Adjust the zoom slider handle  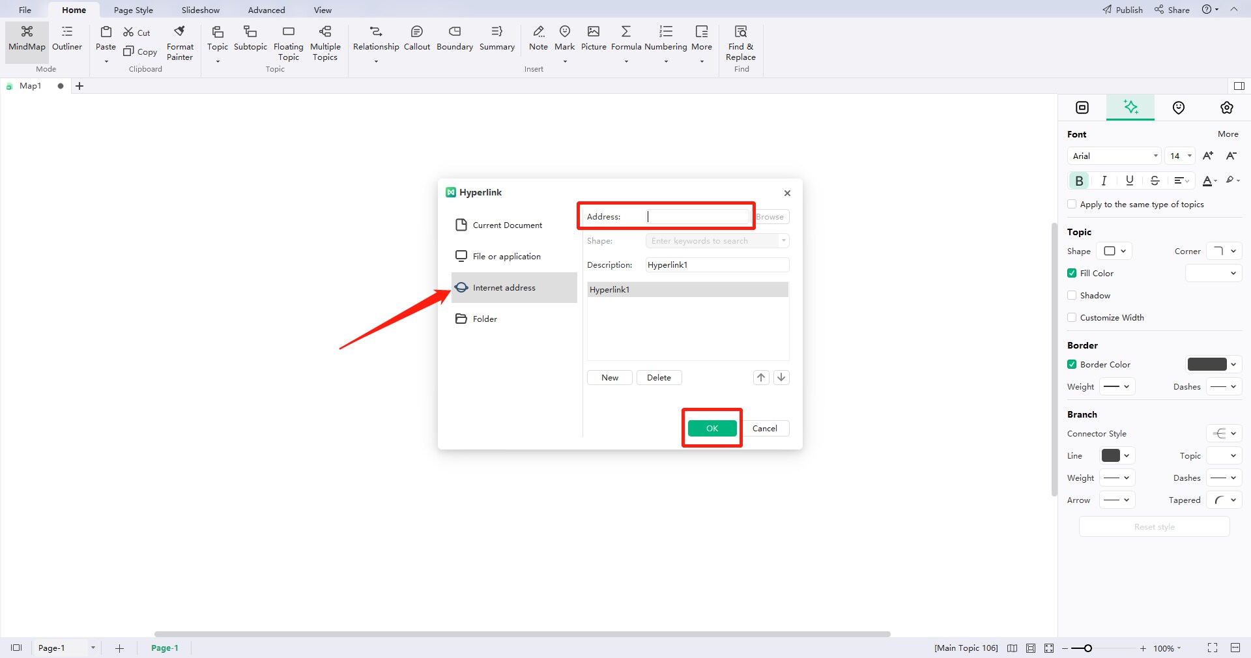tap(1088, 648)
